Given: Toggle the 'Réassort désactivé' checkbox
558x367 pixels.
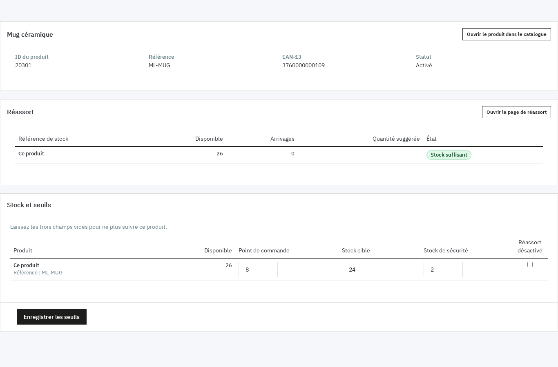Looking at the screenshot, I should (530, 265).
